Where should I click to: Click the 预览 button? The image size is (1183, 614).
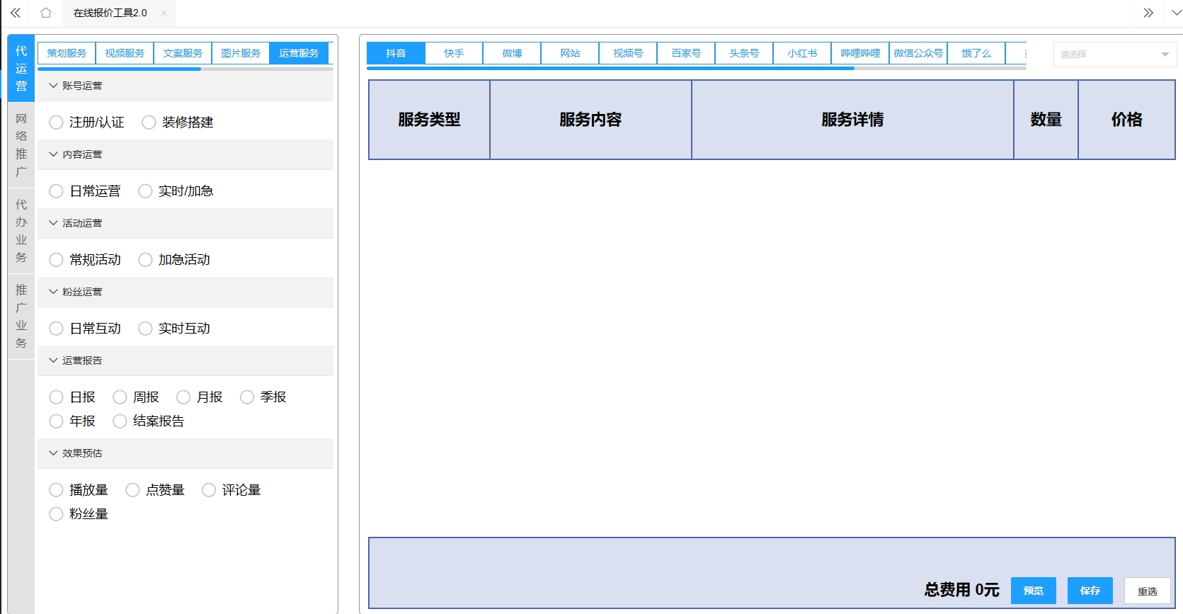[1033, 591]
